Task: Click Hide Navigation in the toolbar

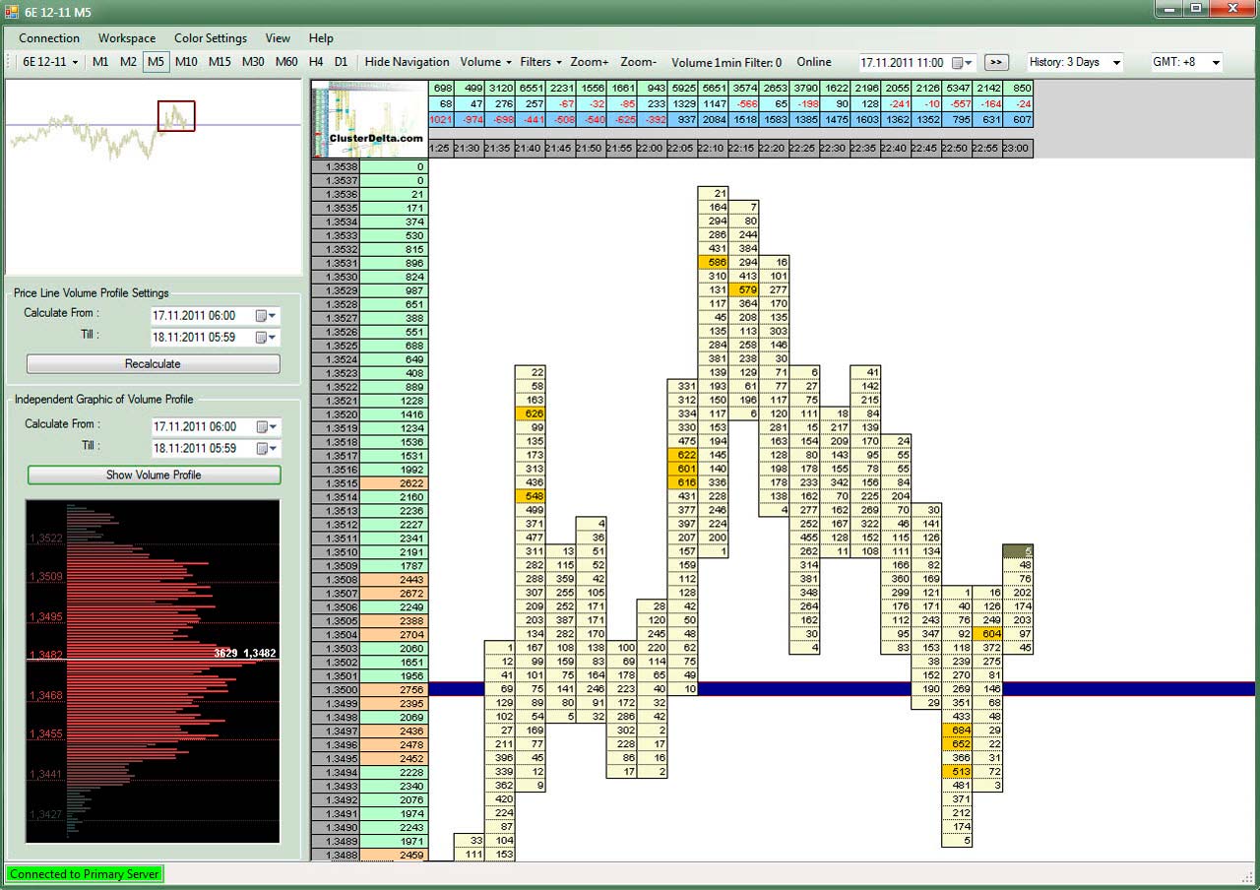Action: [x=407, y=62]
